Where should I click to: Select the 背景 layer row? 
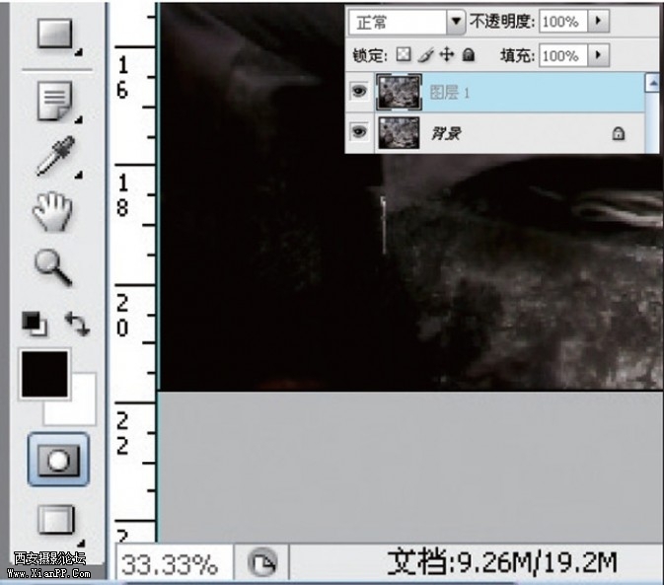[513, 132]
